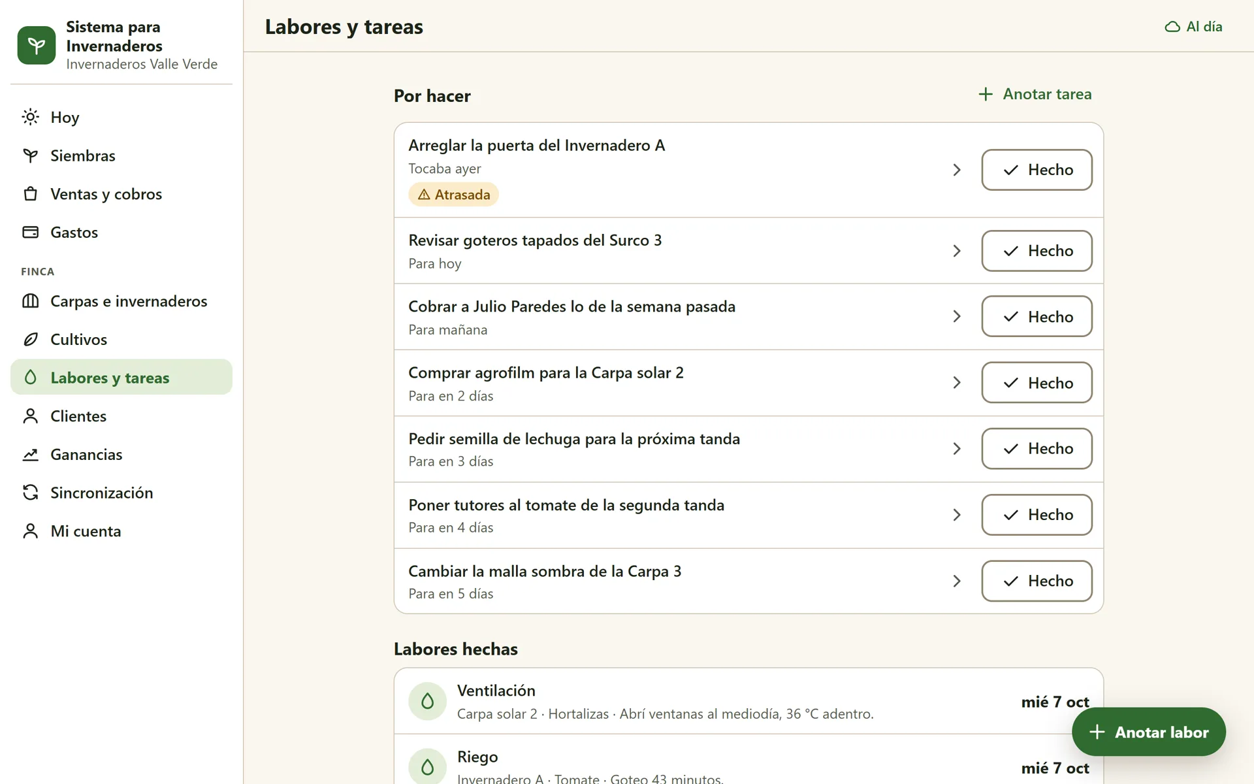
Task: Click the Atrasada warning badge
Action: (454, 195)
